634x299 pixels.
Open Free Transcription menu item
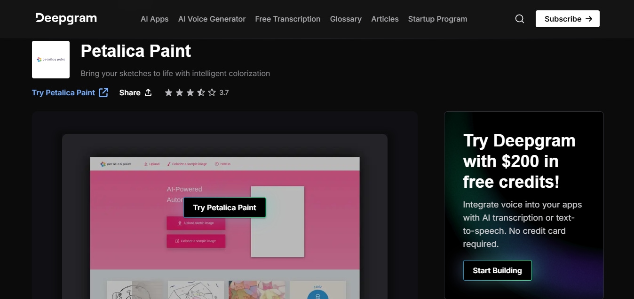pyautogui.click(x=288, y=19)
